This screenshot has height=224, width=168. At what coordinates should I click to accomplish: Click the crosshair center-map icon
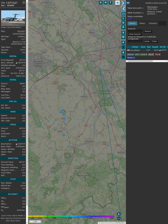(x=123, y=14)
